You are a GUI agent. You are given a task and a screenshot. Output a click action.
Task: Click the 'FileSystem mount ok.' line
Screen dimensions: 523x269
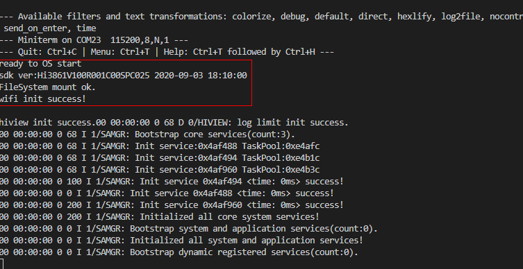coord(48,87)
